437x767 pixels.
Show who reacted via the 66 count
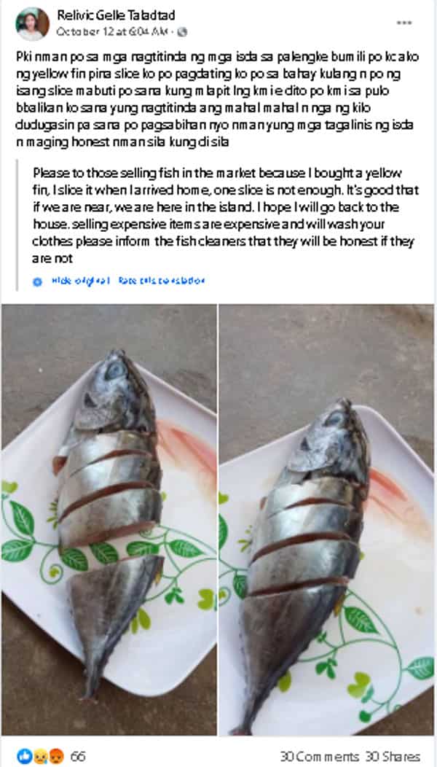coord(78,756)
